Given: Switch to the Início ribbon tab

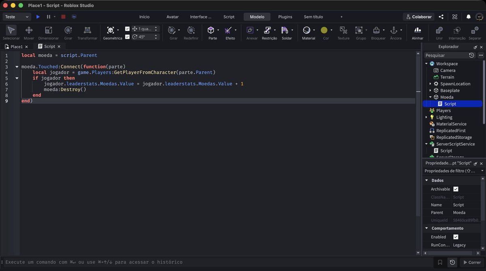Looking at the screenshot, I should tap(144, 17).
